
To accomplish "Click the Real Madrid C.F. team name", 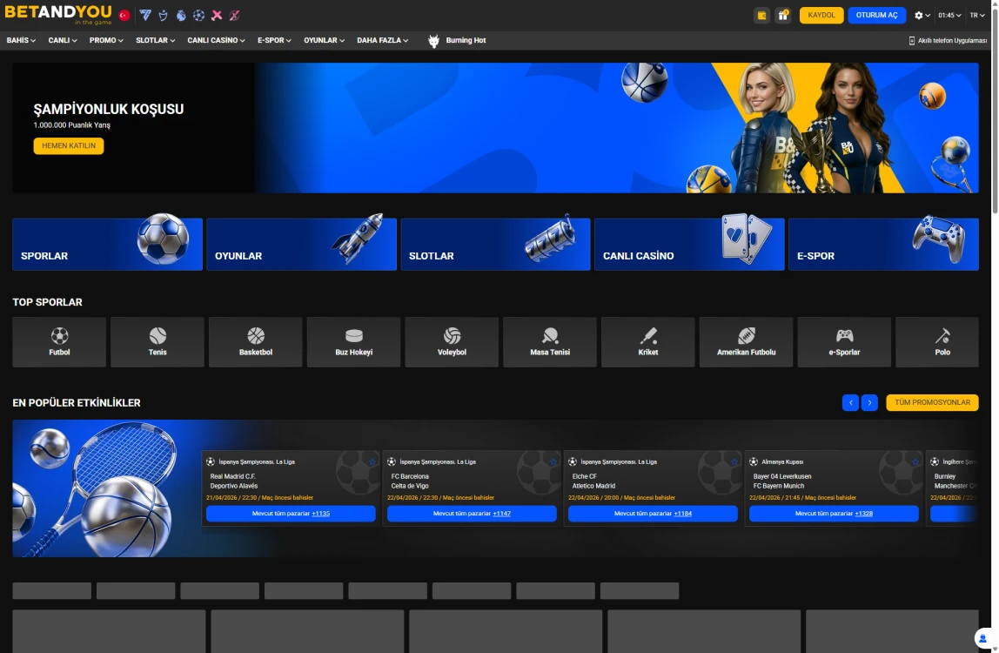I will pos(232,476).
